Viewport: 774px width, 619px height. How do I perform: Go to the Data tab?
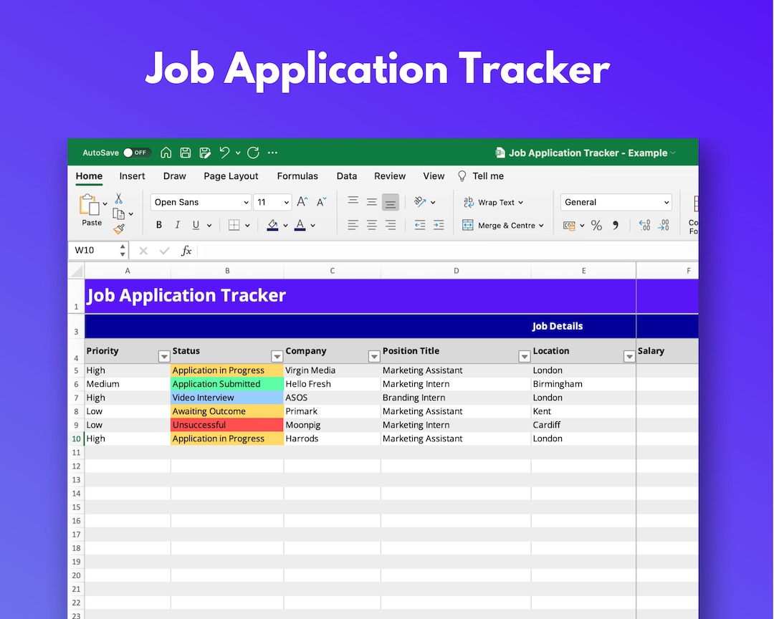pos(347,176)
